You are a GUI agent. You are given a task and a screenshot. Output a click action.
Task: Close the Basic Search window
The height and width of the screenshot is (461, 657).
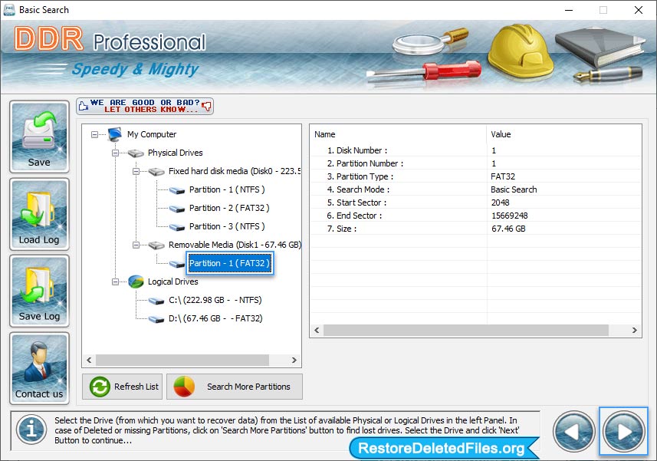(x=638, y=10)
